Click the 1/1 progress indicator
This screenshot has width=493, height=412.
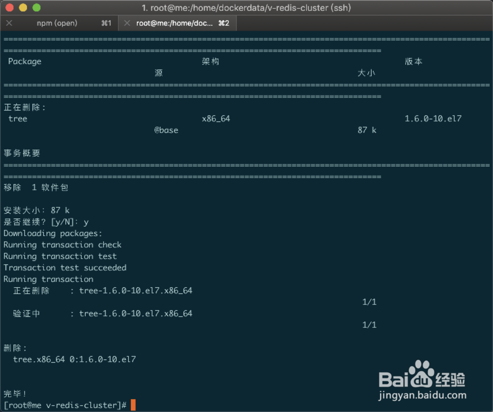369,302
